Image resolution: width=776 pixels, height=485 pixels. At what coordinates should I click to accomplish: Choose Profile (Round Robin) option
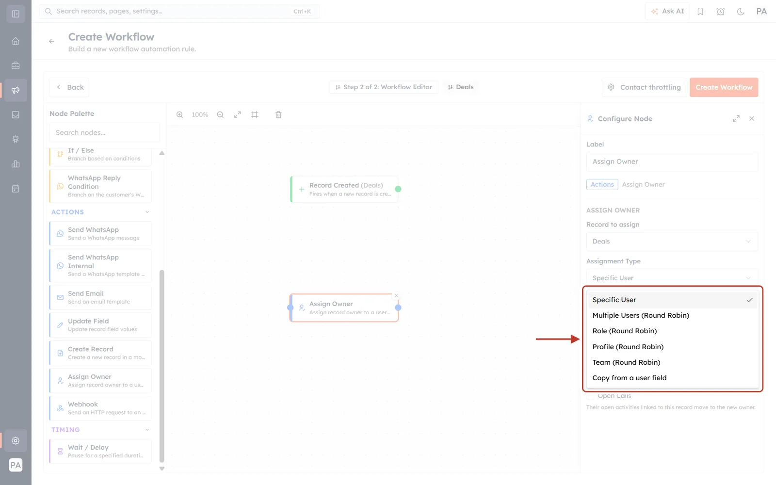tap(672, 347)
